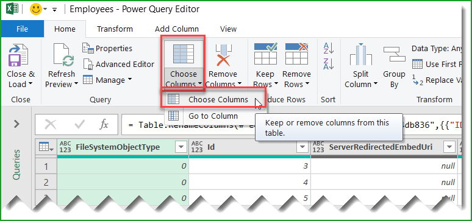472x221 pixels.
Task: Click the Id cell with value 5
Action: pos(249,198)
